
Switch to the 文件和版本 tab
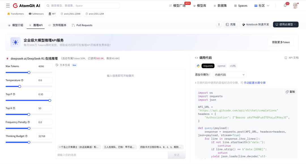pyautogui.click(x=57, y=25)
